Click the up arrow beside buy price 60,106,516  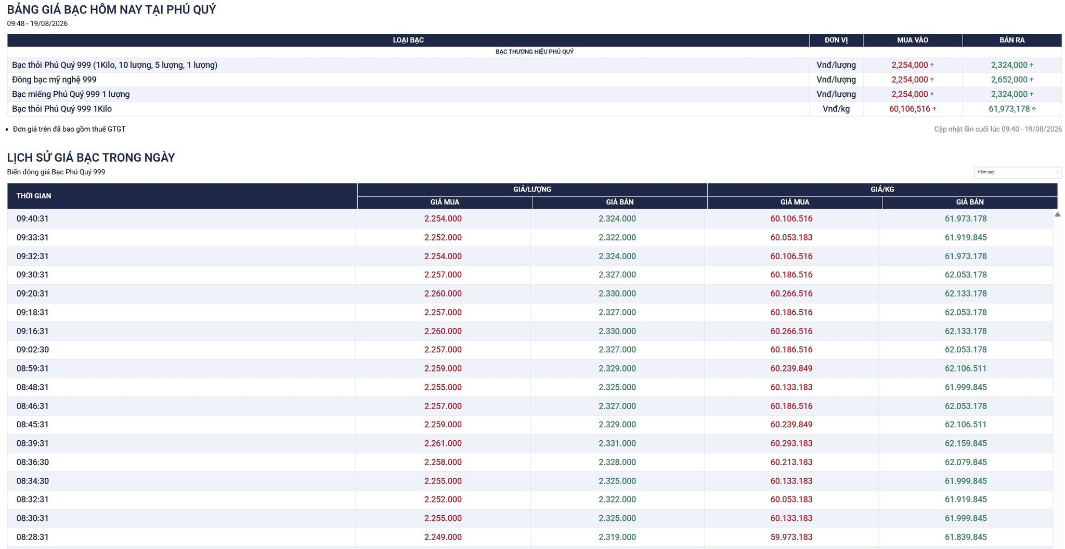(934, 109)
